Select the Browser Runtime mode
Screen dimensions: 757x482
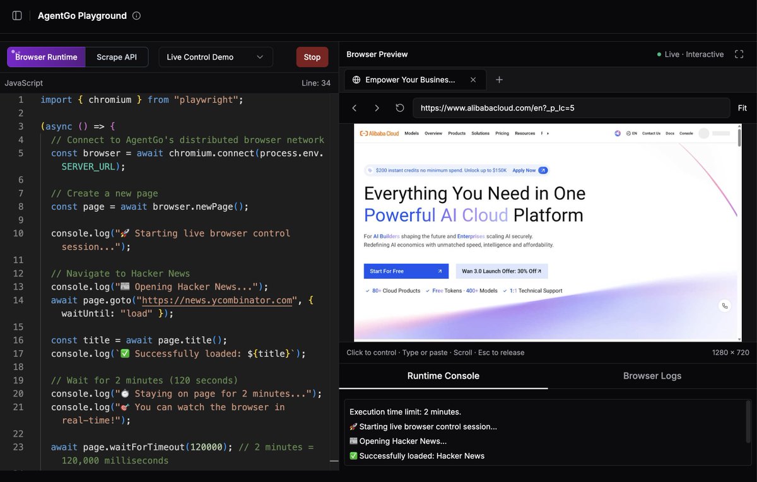pyautogui.click(x=46, y=57)
